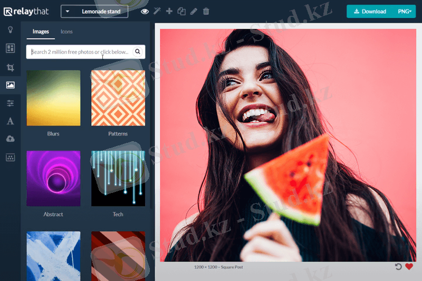Screen dimensions: 422x281
Task: Add a new item with plus icon
Action: pos(169,11)
